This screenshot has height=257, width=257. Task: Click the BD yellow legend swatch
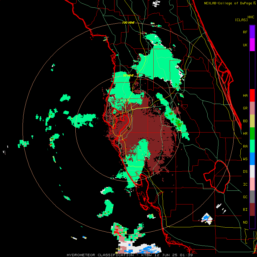252,121
